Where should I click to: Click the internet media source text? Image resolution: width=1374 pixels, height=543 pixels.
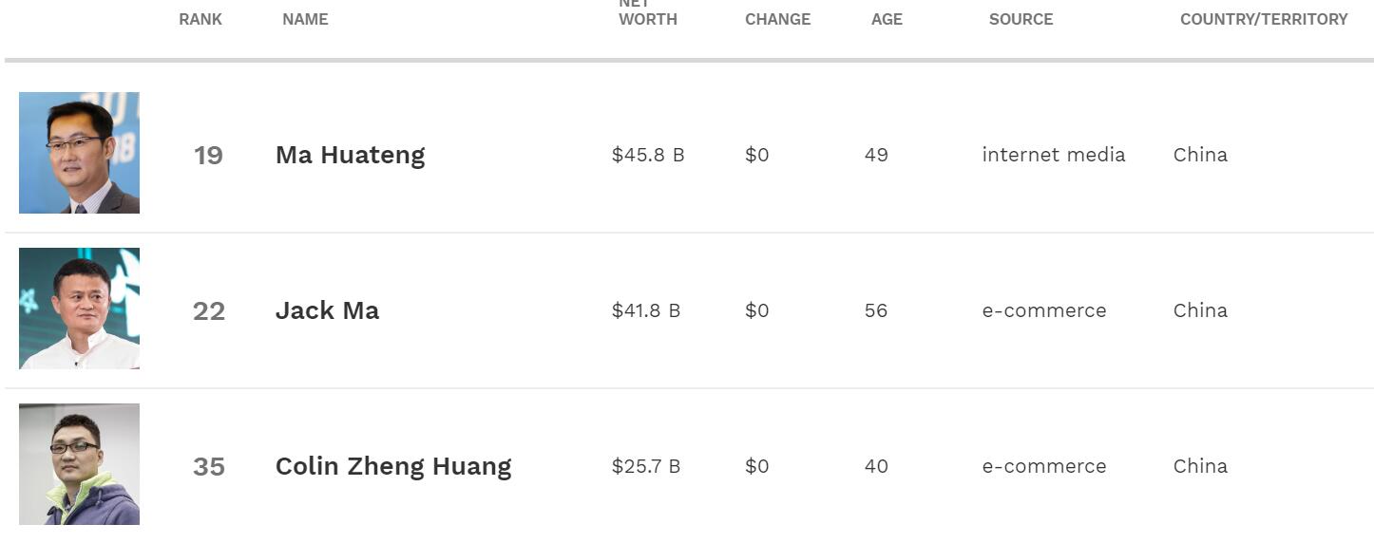(1053, 155)
